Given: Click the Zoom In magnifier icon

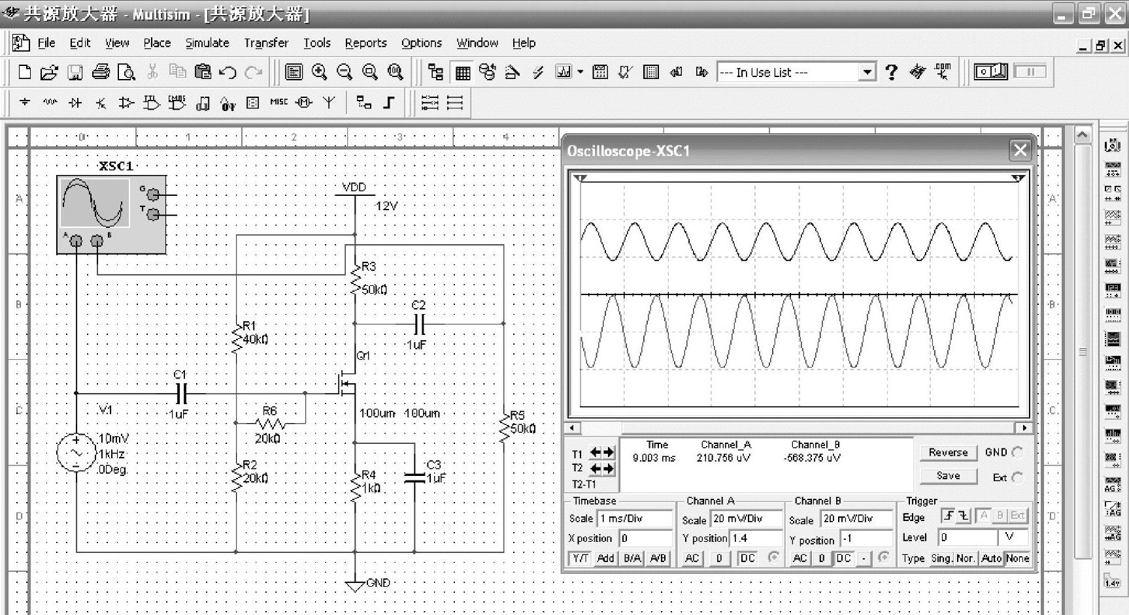Looking at the screenshot, I should click(x=319, y=72).
